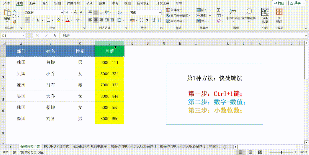Expand the Name Box dropdown arrow

click(x=23, y=36)
